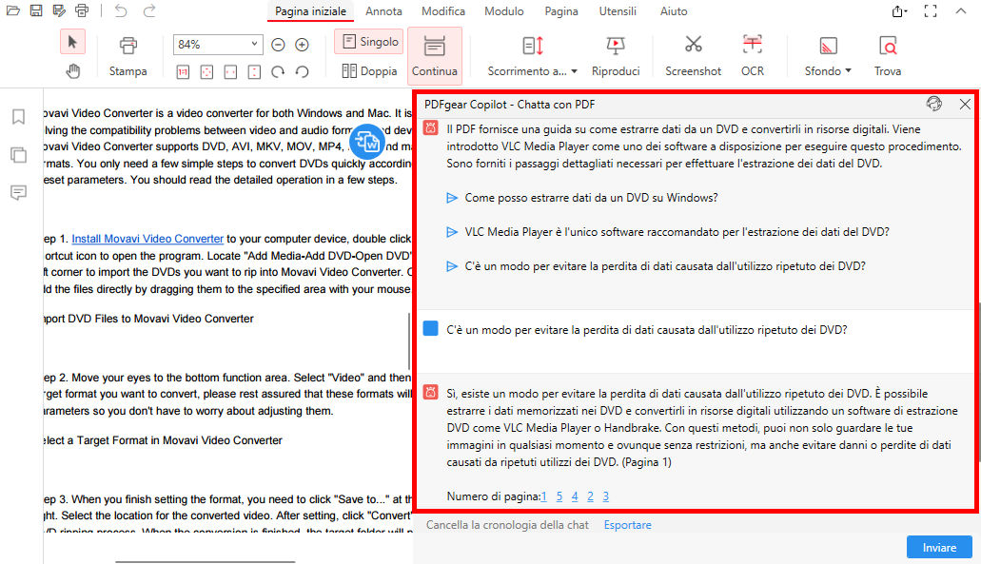Image resolution: width=981 pixels, height=564 pixels.
Task: Open the Pagina tab
Action: click(561, 11)
